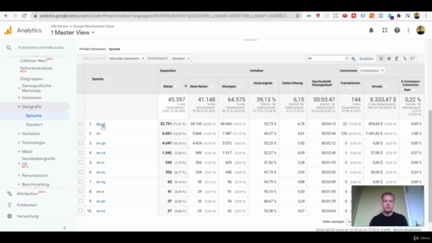
Task: Open the en-gb language link
Action: pyautogui.click(x=101, y=143)
